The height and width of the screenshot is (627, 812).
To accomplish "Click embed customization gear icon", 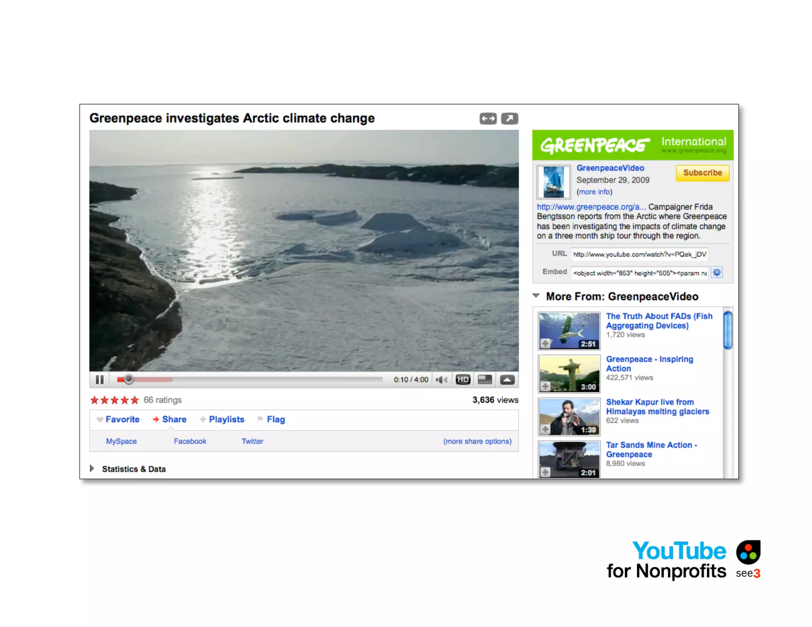I will (x=716, y=272).
